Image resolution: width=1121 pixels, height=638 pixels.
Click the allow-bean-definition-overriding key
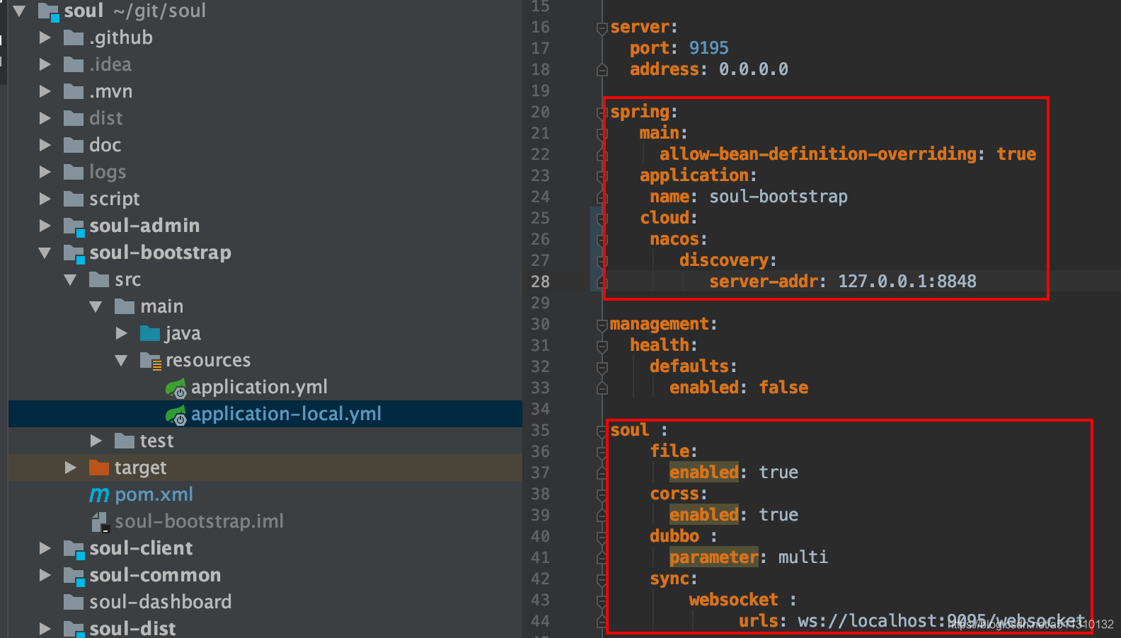817,154
